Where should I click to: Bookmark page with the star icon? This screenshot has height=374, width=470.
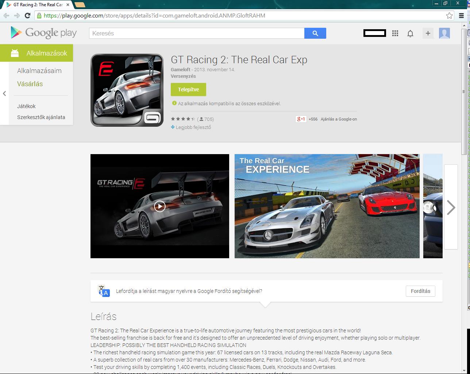[449, 15]
